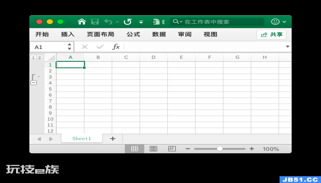Screen dimensions: 321x183
Task: Click the smiley feedback icon
Action: tap(275, 22)
